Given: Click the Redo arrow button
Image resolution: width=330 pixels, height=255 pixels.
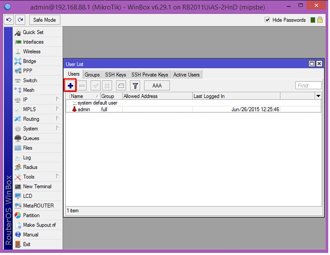Looking at the screenshot, I should pos(20,20).
